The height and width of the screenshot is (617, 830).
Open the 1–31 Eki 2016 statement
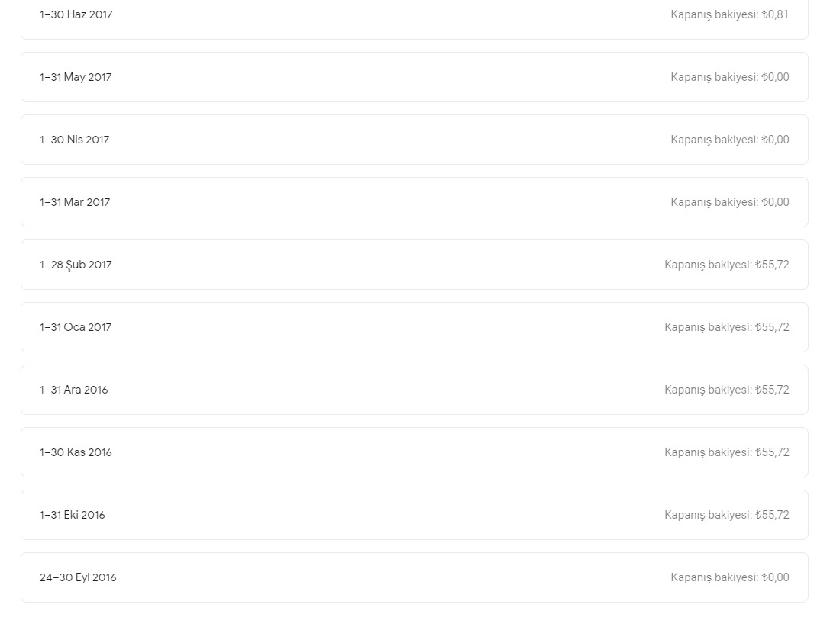pos(415,515)
